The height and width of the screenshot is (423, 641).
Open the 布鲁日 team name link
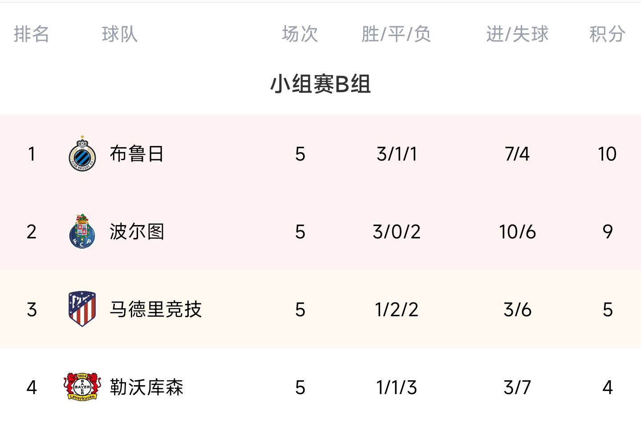(137, 154)
